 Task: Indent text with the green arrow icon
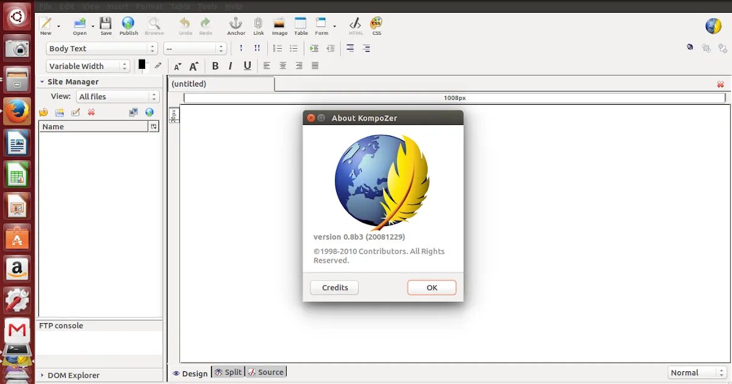314,48
